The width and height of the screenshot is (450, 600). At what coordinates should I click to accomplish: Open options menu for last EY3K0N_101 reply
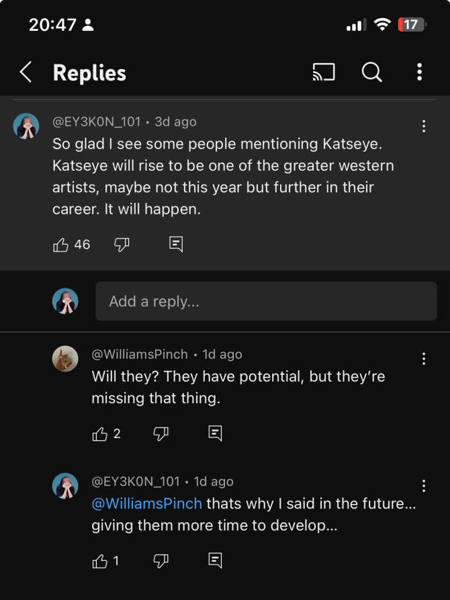(424, 486)
